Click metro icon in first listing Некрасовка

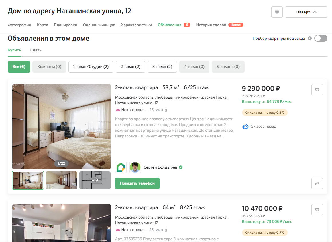pos(118,110)
